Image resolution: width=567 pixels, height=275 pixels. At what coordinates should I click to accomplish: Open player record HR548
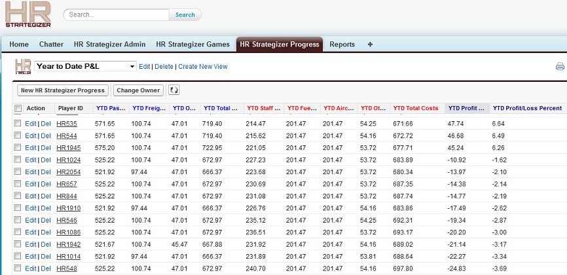pyautogui.click(x=67, y=269)
